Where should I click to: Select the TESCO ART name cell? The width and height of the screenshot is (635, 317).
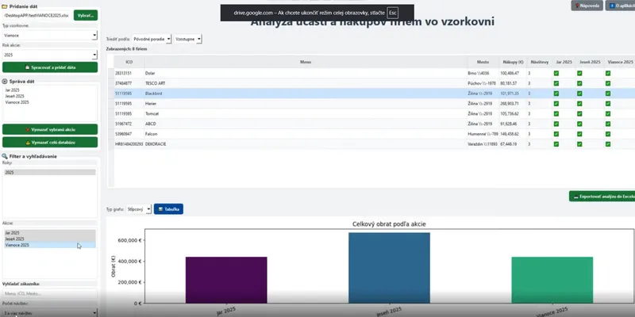pyautogui.click(x=306, y=83)
